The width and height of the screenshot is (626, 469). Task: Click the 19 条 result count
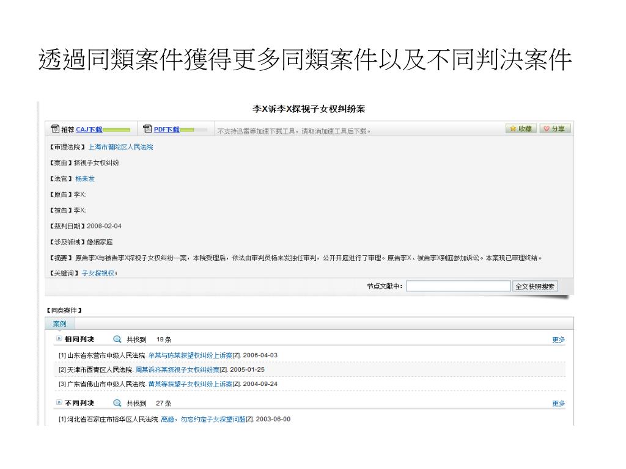pos(164,340)
